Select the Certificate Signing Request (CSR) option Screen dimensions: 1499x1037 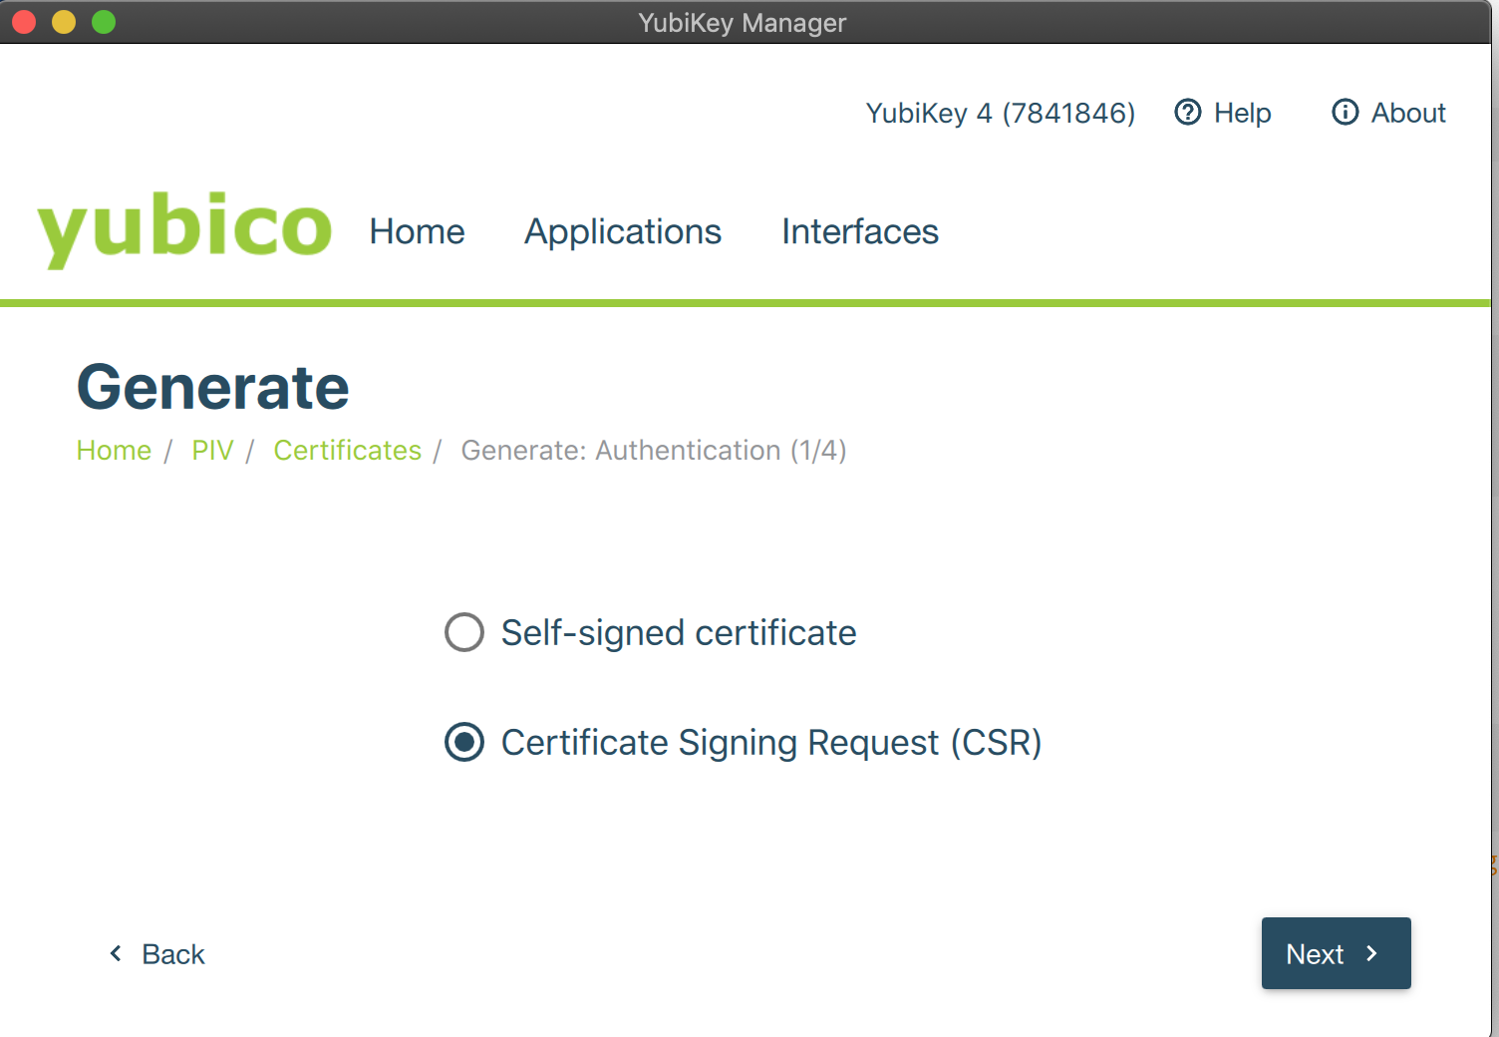click(464, 742)
